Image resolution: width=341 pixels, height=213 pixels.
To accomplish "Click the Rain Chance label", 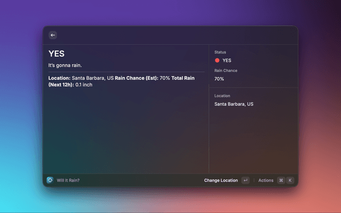I will 225,70.
